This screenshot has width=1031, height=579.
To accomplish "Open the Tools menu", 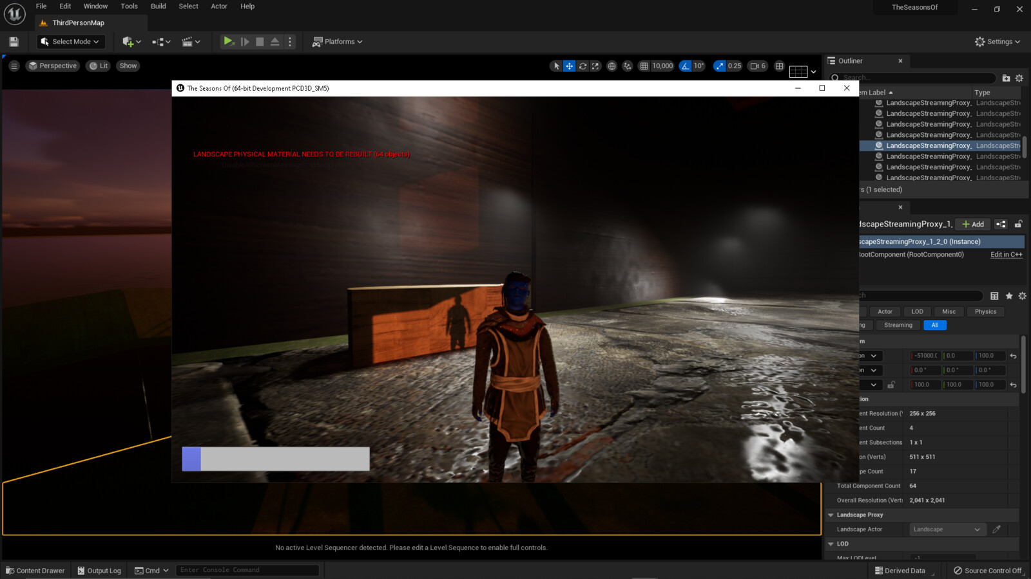I will coord(129,6).
